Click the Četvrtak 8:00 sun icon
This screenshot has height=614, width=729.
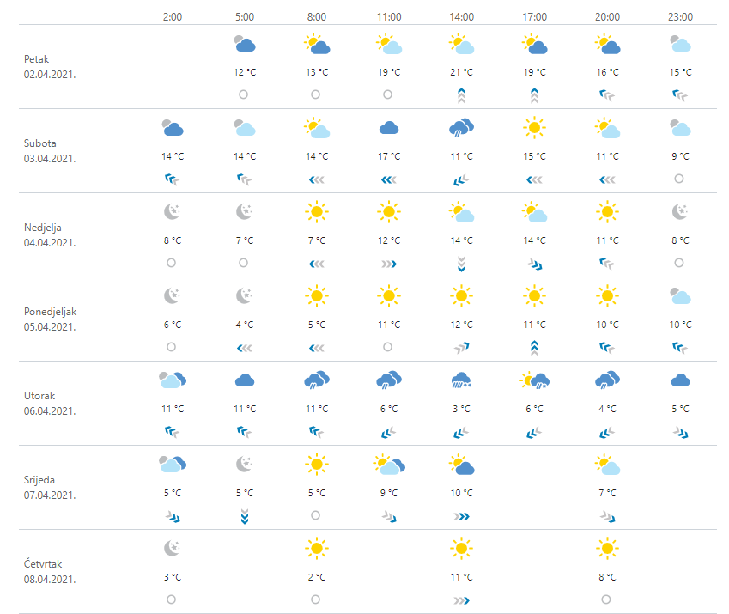(316, 550)
